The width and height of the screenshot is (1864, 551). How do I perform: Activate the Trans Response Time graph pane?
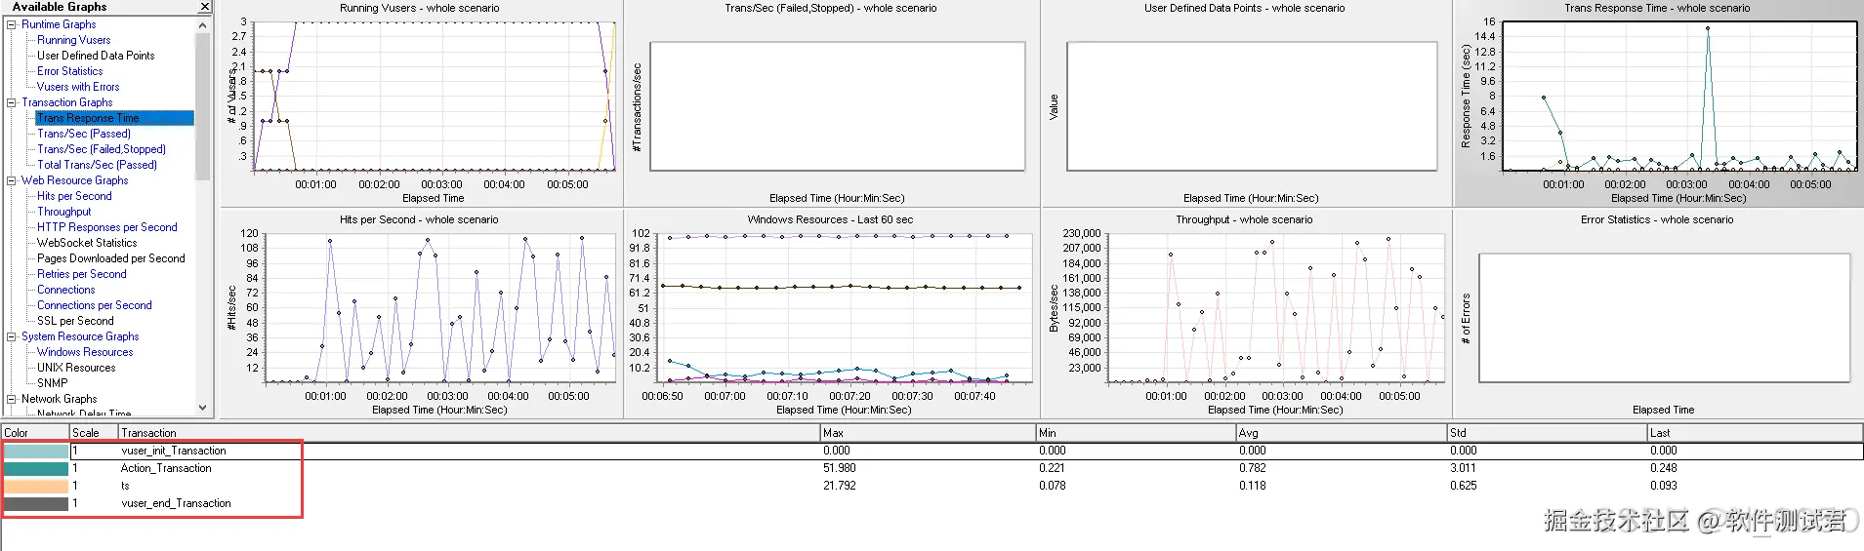pyautogui.click(x=1658, y=103)
